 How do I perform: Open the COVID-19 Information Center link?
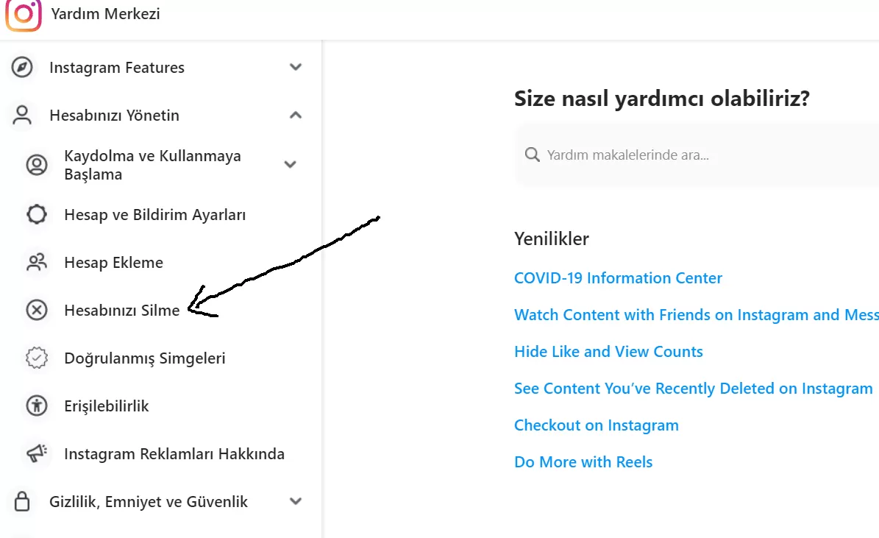click(618, 278)
